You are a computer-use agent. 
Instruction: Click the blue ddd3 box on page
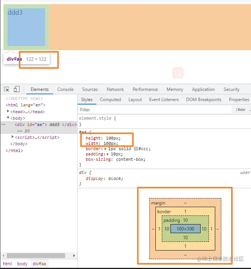pos(26,27)
